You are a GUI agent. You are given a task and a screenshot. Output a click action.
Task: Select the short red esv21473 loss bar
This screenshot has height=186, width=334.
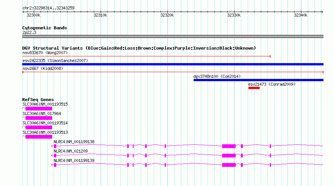click(x=254, y=88)
